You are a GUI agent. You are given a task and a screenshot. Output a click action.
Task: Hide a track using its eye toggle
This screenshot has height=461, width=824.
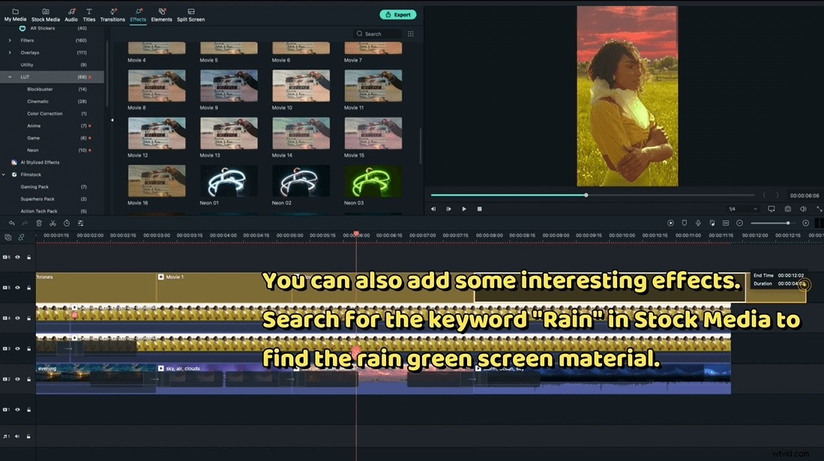click(x=17, y=256)
